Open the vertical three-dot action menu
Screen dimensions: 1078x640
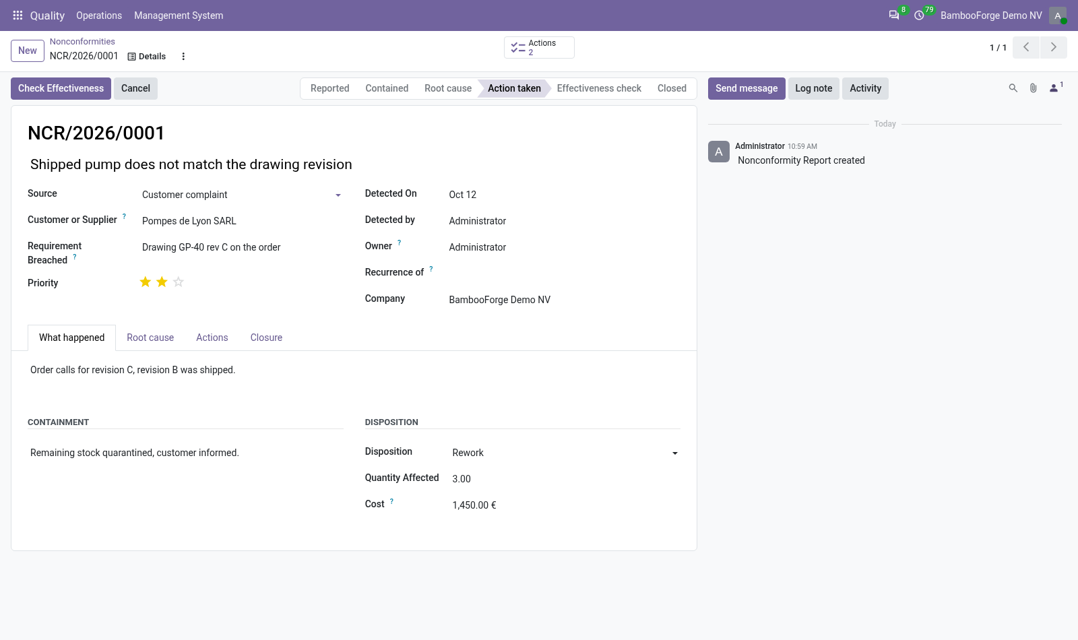183,57
